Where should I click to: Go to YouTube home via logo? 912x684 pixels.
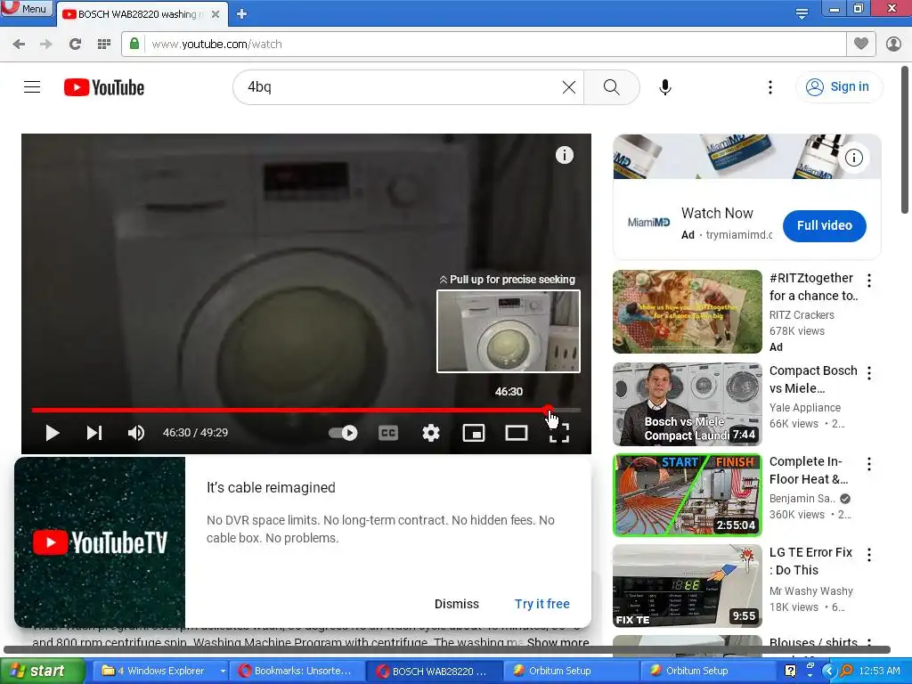[104, 87]
